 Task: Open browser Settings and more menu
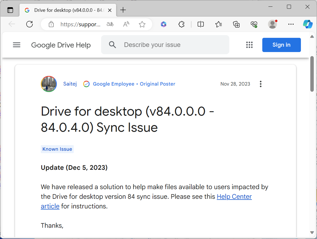[x=291, y=24]
